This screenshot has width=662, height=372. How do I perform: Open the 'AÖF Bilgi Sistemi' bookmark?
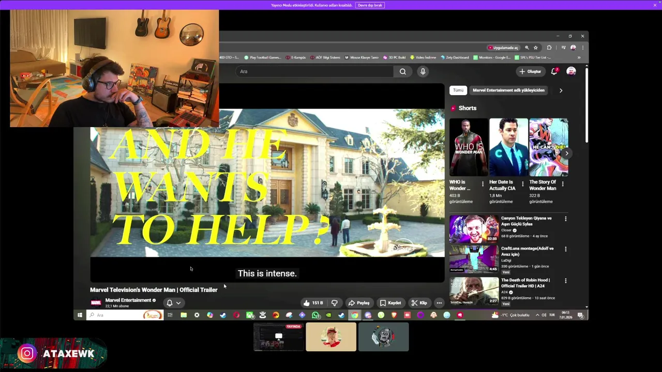coord(325,57)
